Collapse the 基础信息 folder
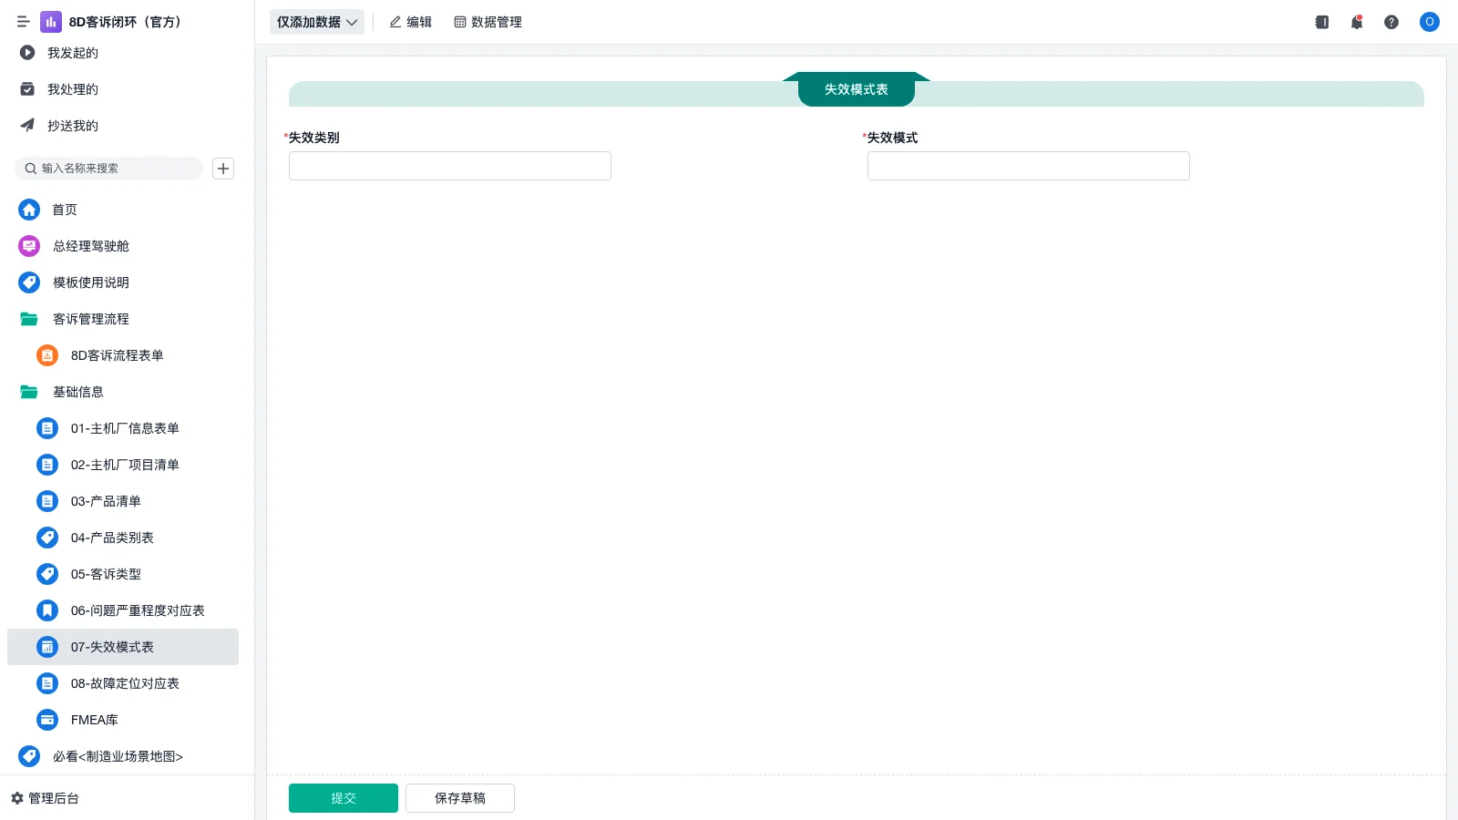 (78, 392)
